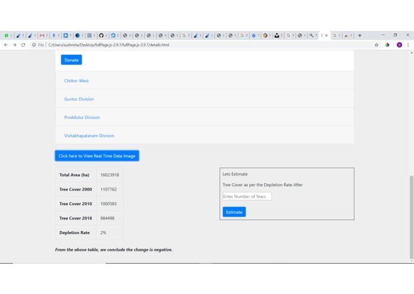Restore down the Chrome window

396,35
